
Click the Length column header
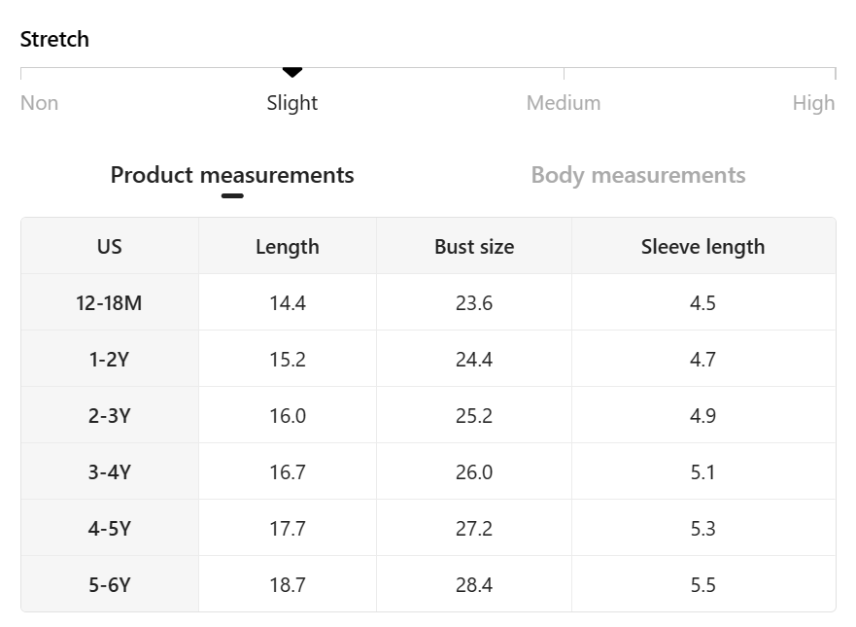click(x=288, y=247)
